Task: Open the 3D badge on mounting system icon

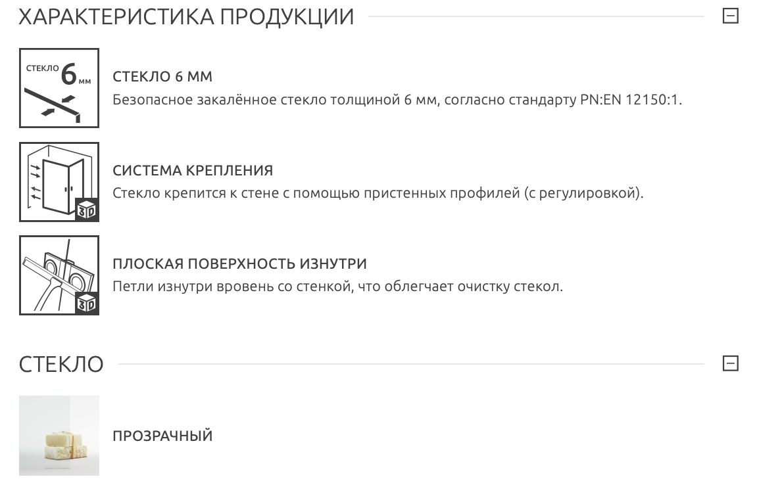Action: click(x=87, y=210)
